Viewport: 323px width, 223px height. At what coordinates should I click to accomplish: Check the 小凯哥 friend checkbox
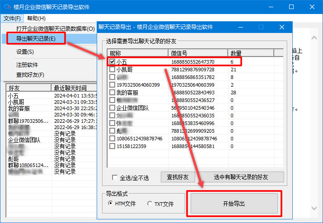tap(112, 70)
